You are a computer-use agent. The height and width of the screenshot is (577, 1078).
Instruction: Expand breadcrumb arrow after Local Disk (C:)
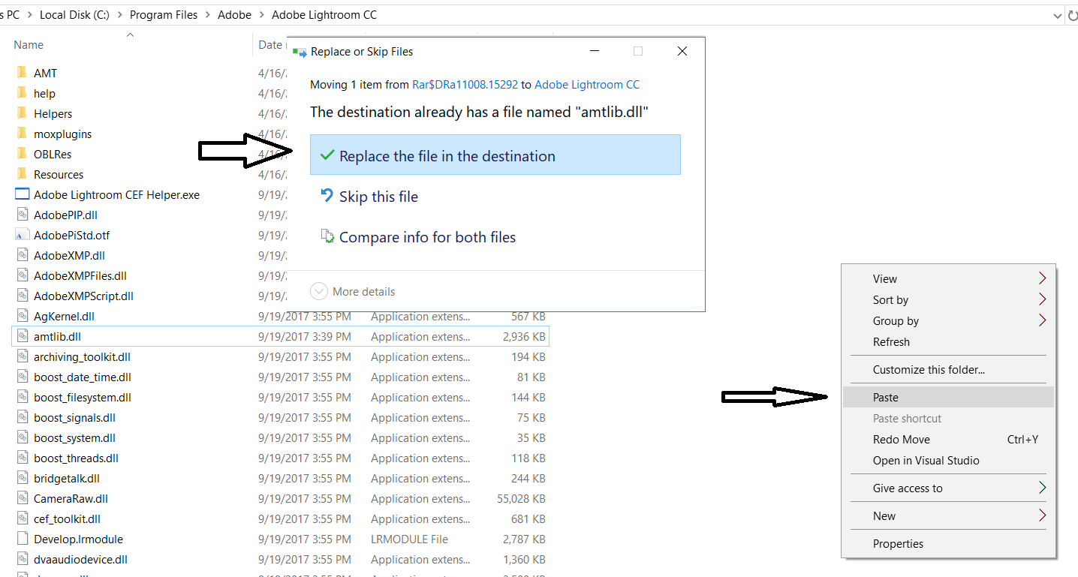coord(119,15)
